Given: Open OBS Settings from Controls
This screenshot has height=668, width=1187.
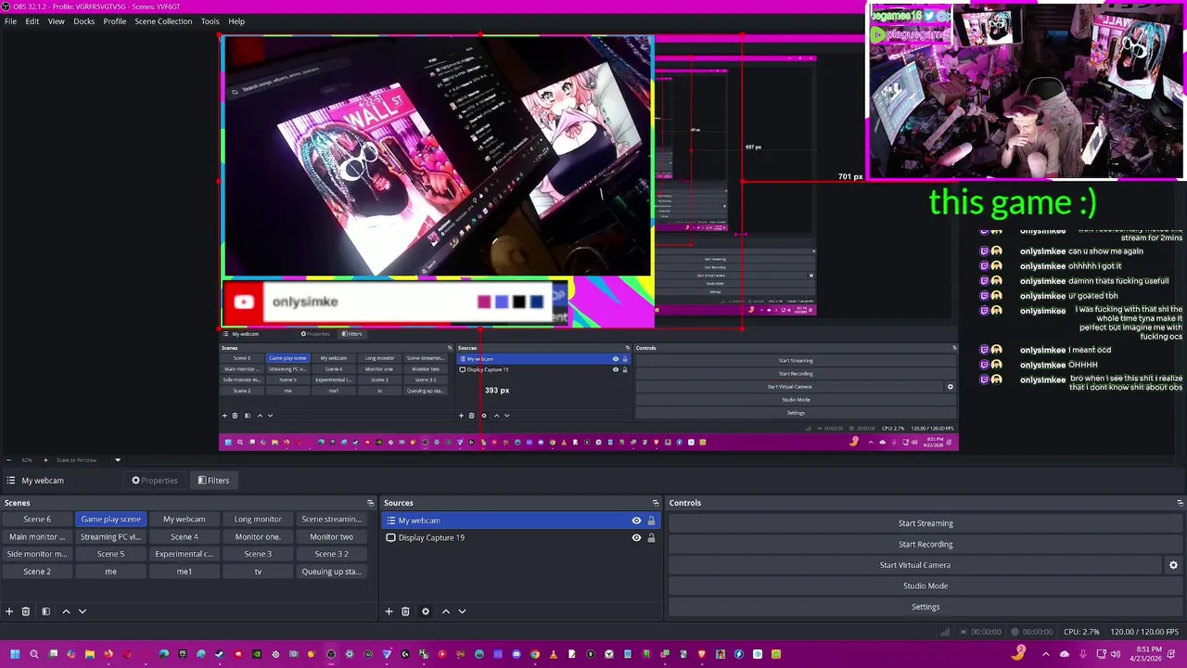Looking at the screenshot, I should point(925,607).
